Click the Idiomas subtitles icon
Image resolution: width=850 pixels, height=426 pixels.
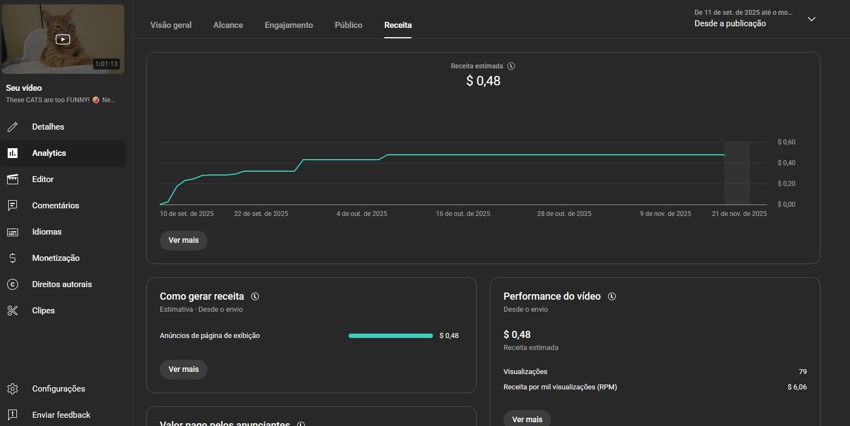(x=13, y=232)
